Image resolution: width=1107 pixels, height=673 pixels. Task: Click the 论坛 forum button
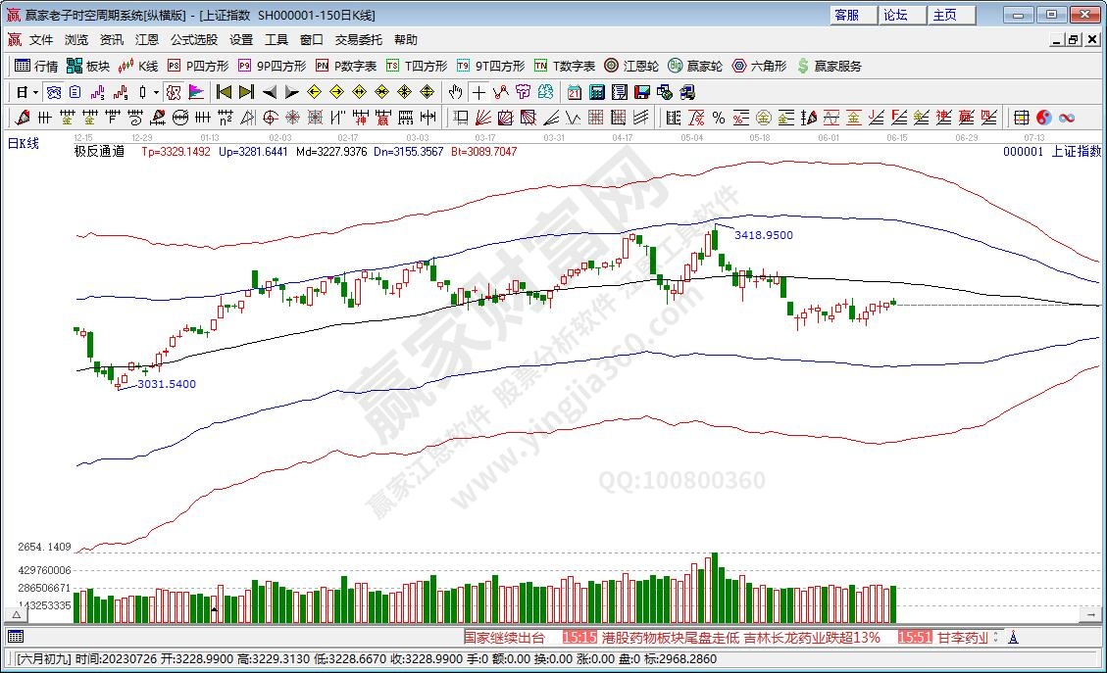pos(895,15)
